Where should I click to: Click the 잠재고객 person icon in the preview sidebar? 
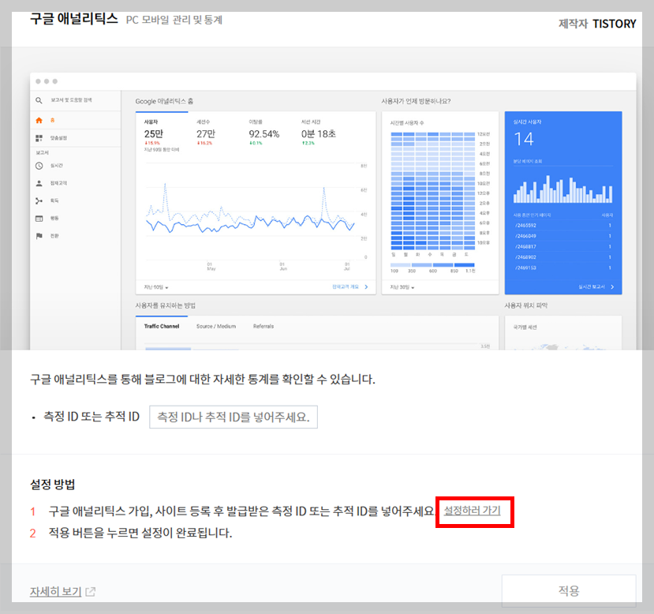(39, 183)
